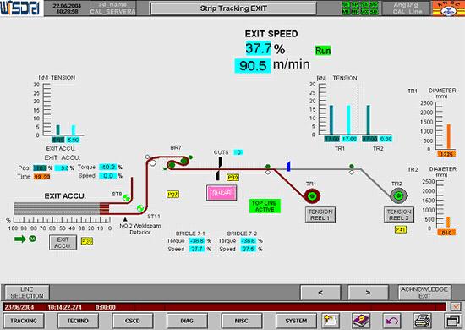Open the LINE SELECTION list
Viewport: 465px width, 330px height.
click(27, 293)
